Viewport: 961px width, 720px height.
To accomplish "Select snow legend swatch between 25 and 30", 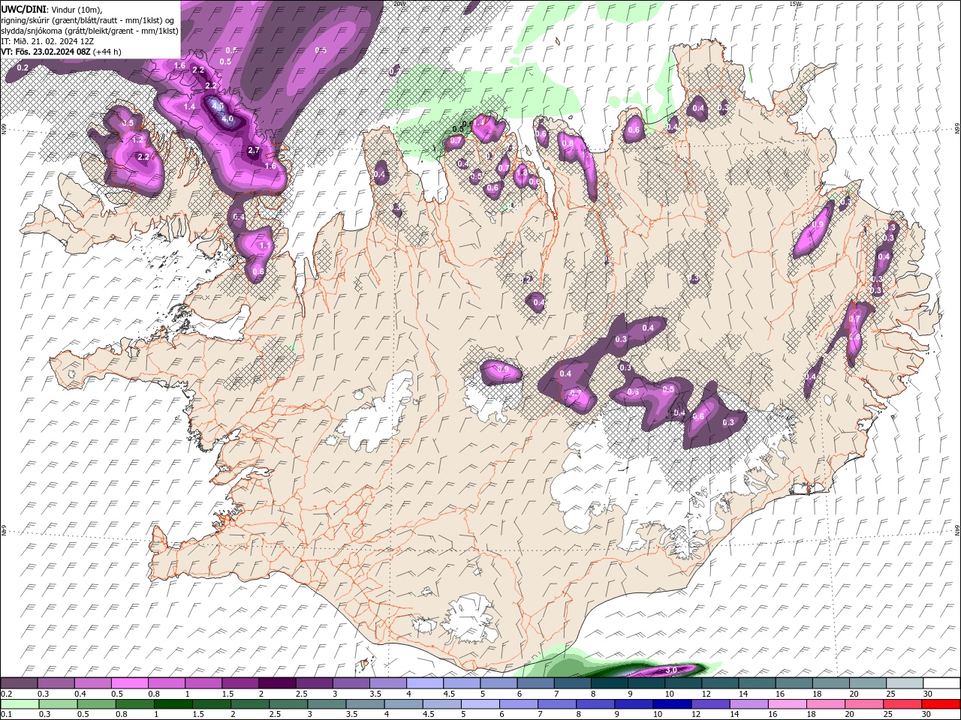I will click(x=905, y=683).
